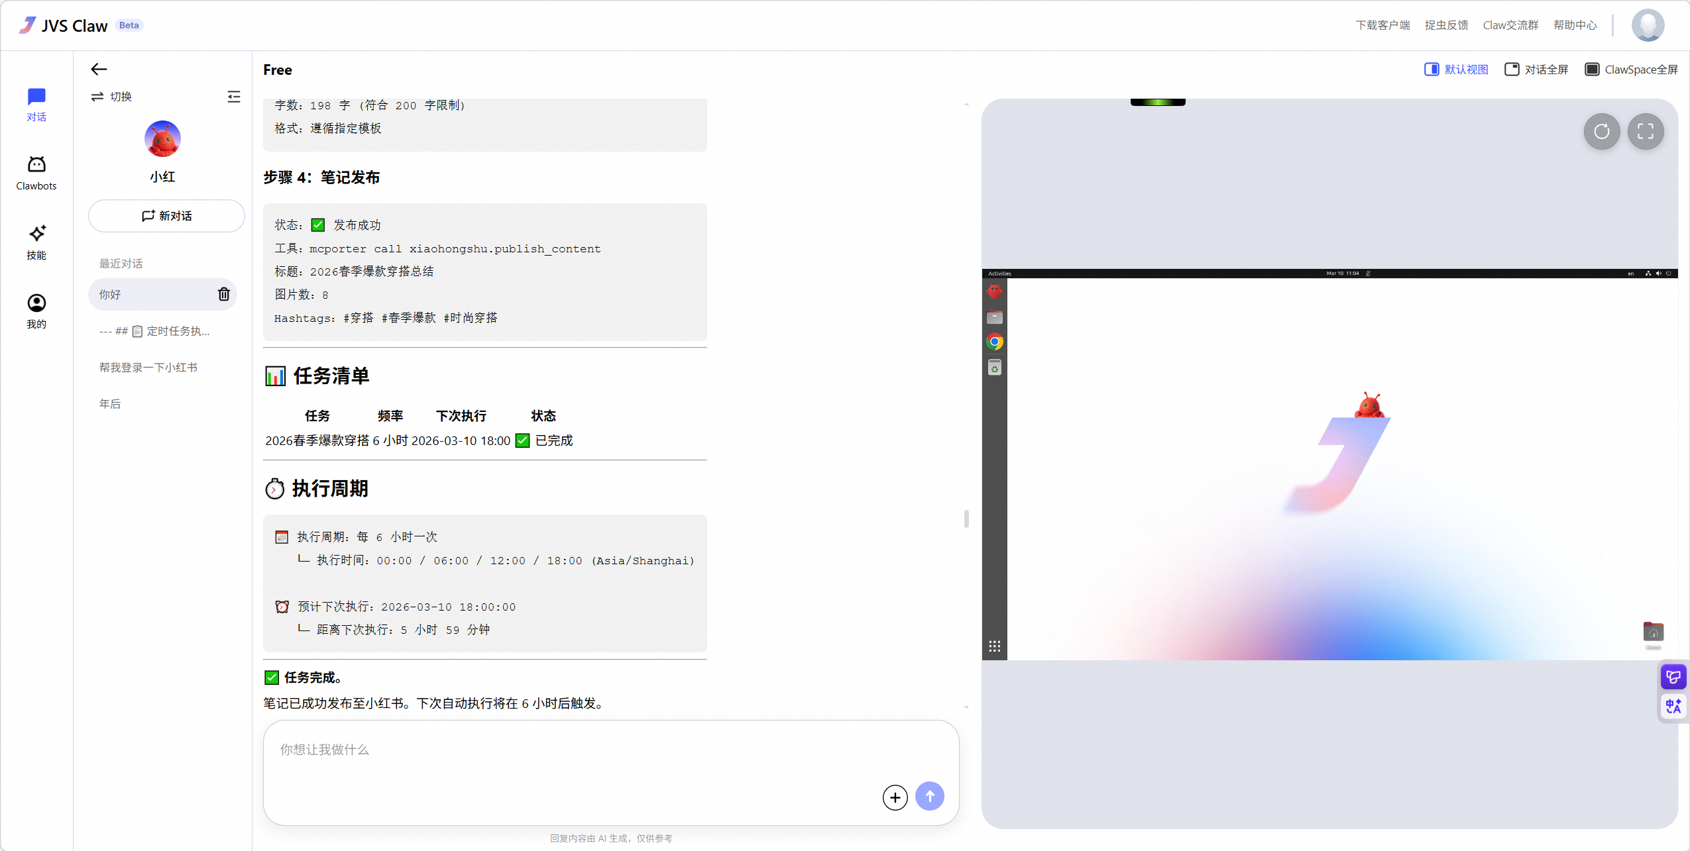Open the 帮助中心 menu
1690x851 pixels.
click(x=1576, y=25)
